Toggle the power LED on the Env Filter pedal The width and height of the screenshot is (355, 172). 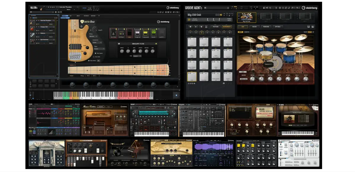[116, 29]
